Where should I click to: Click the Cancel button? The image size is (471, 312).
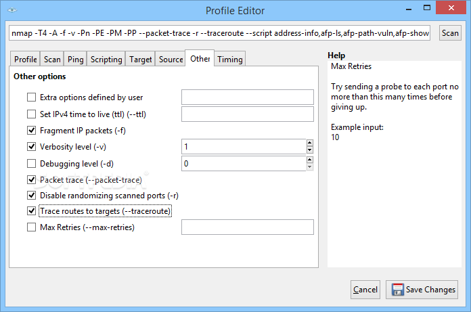tap(365, 290)
